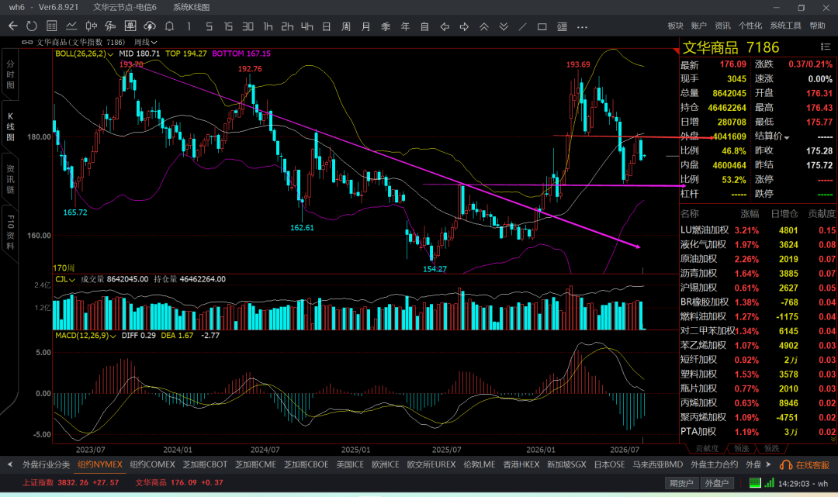Switch to quarterly (季) K-line period
Screen dimensions: 838x497
[386, 26]
